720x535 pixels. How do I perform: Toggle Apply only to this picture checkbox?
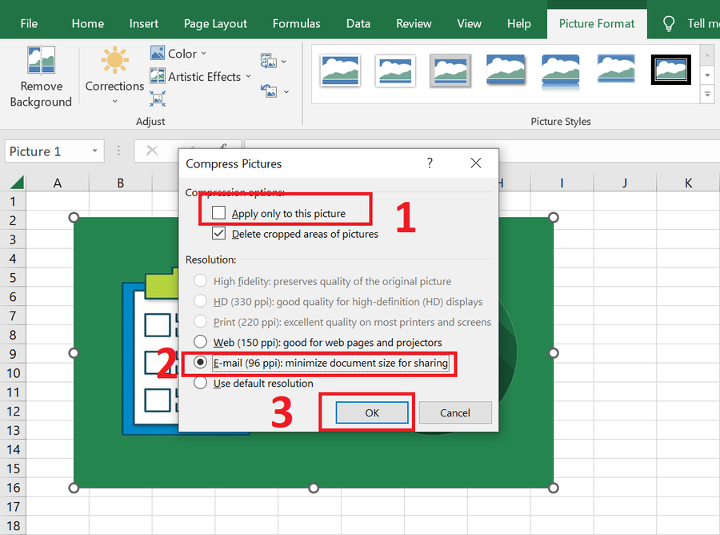pos(218,213)
